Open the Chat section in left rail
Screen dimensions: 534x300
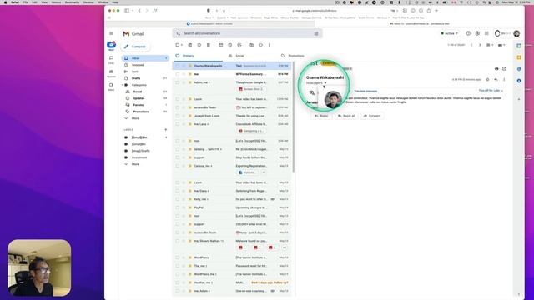click(111, 59)
